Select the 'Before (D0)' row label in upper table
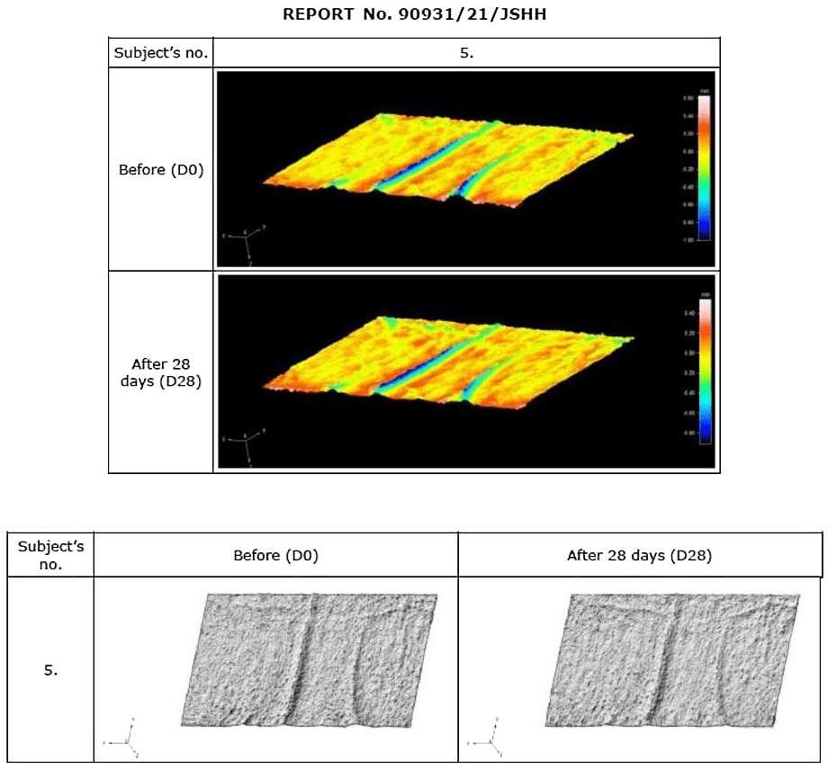Viewport: 828px width, 770px height. (x=161, y=169)
